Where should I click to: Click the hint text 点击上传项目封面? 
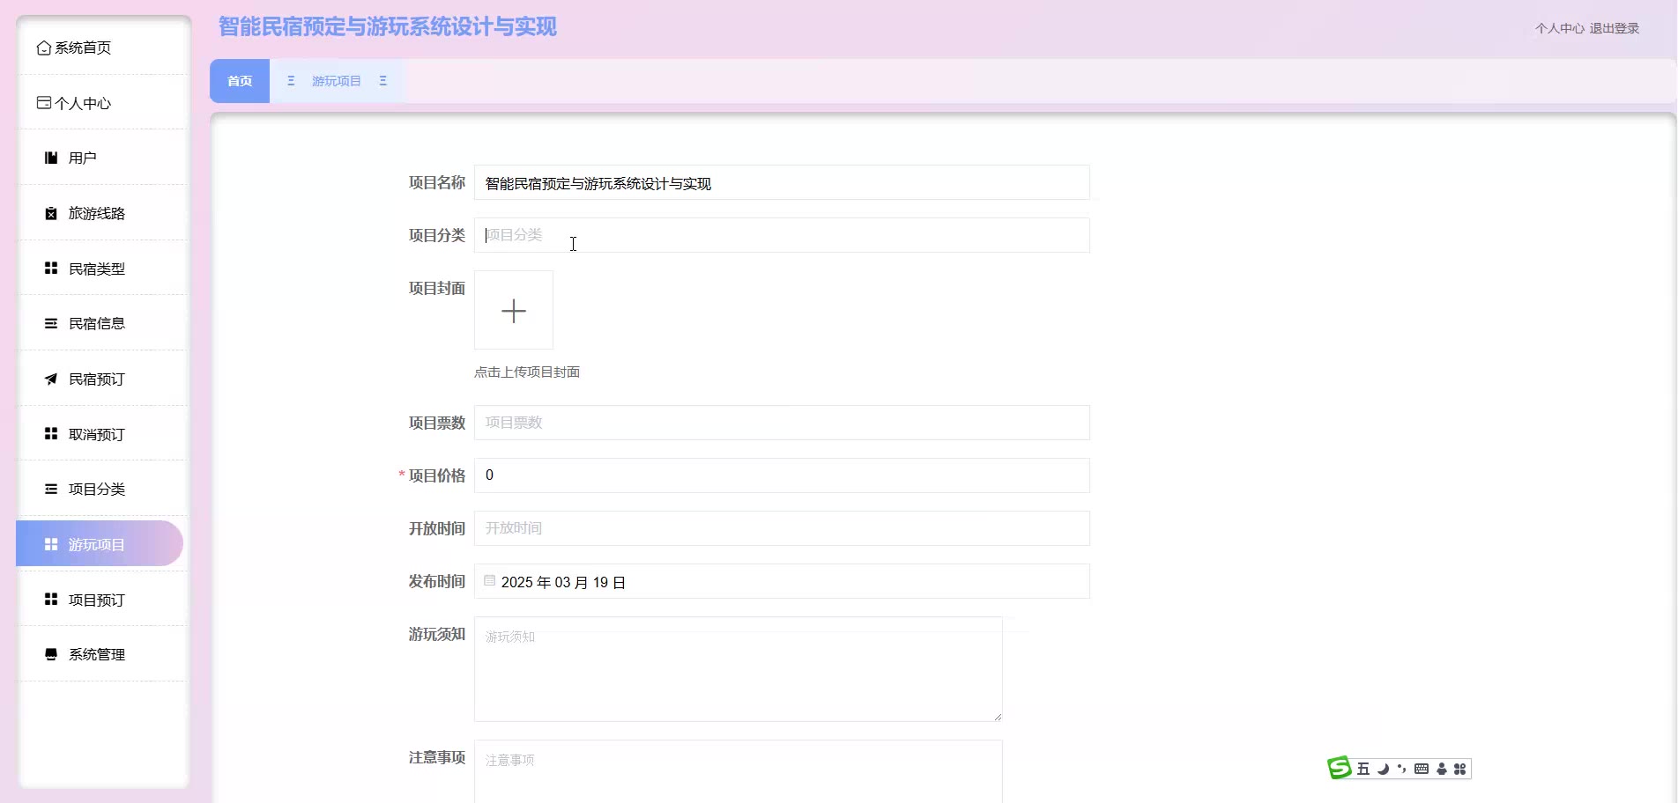(527, 372)
